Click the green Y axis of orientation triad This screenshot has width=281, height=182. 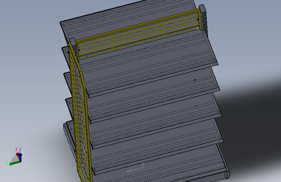(x=15, y=163)
